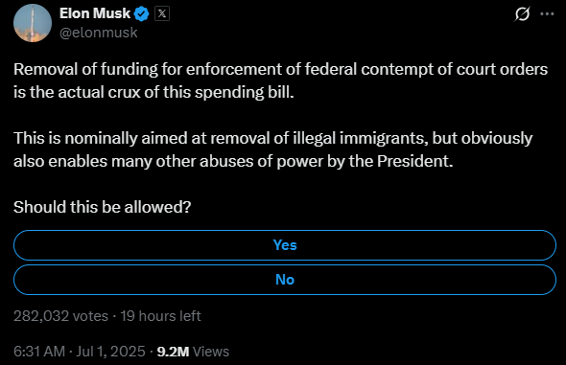Click the "Should this be allowed?" question text
566x365 pixels.
coord(102,207)
